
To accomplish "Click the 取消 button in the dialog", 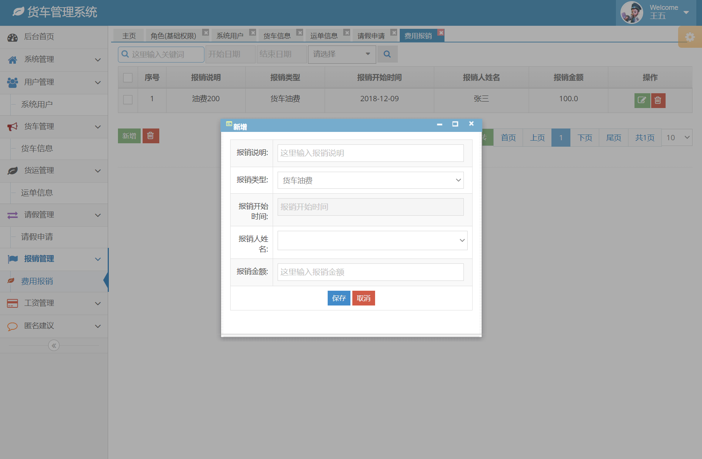I will 363,298.
